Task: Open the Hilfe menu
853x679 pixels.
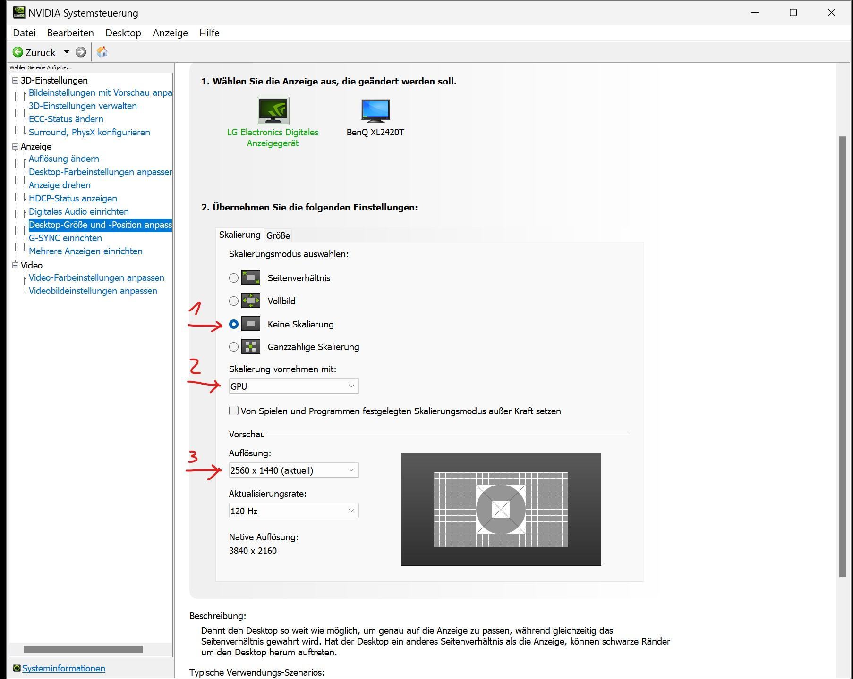Action: (209, 33)
